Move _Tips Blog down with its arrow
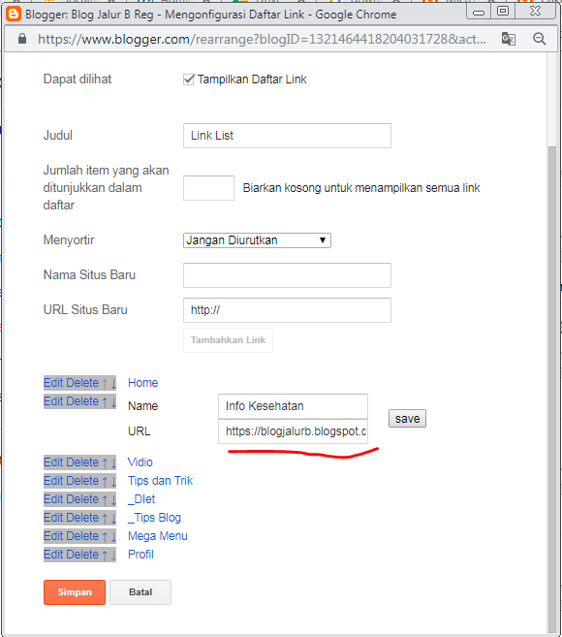Screen dimensions: 562x637 [x=113, y=518]
